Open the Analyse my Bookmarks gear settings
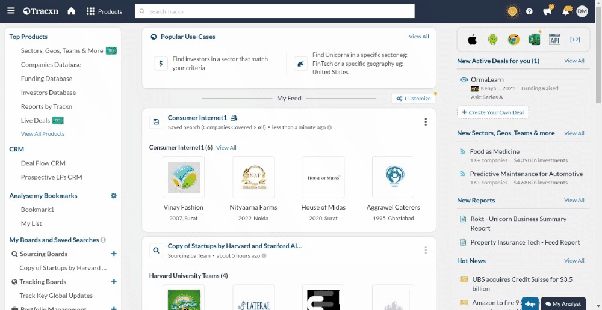Screen dimensions: 602x310 [114, 196]
